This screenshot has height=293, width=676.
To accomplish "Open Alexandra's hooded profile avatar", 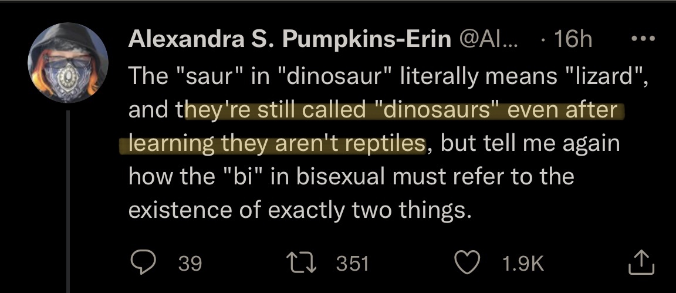I will [x=68, y=63].
